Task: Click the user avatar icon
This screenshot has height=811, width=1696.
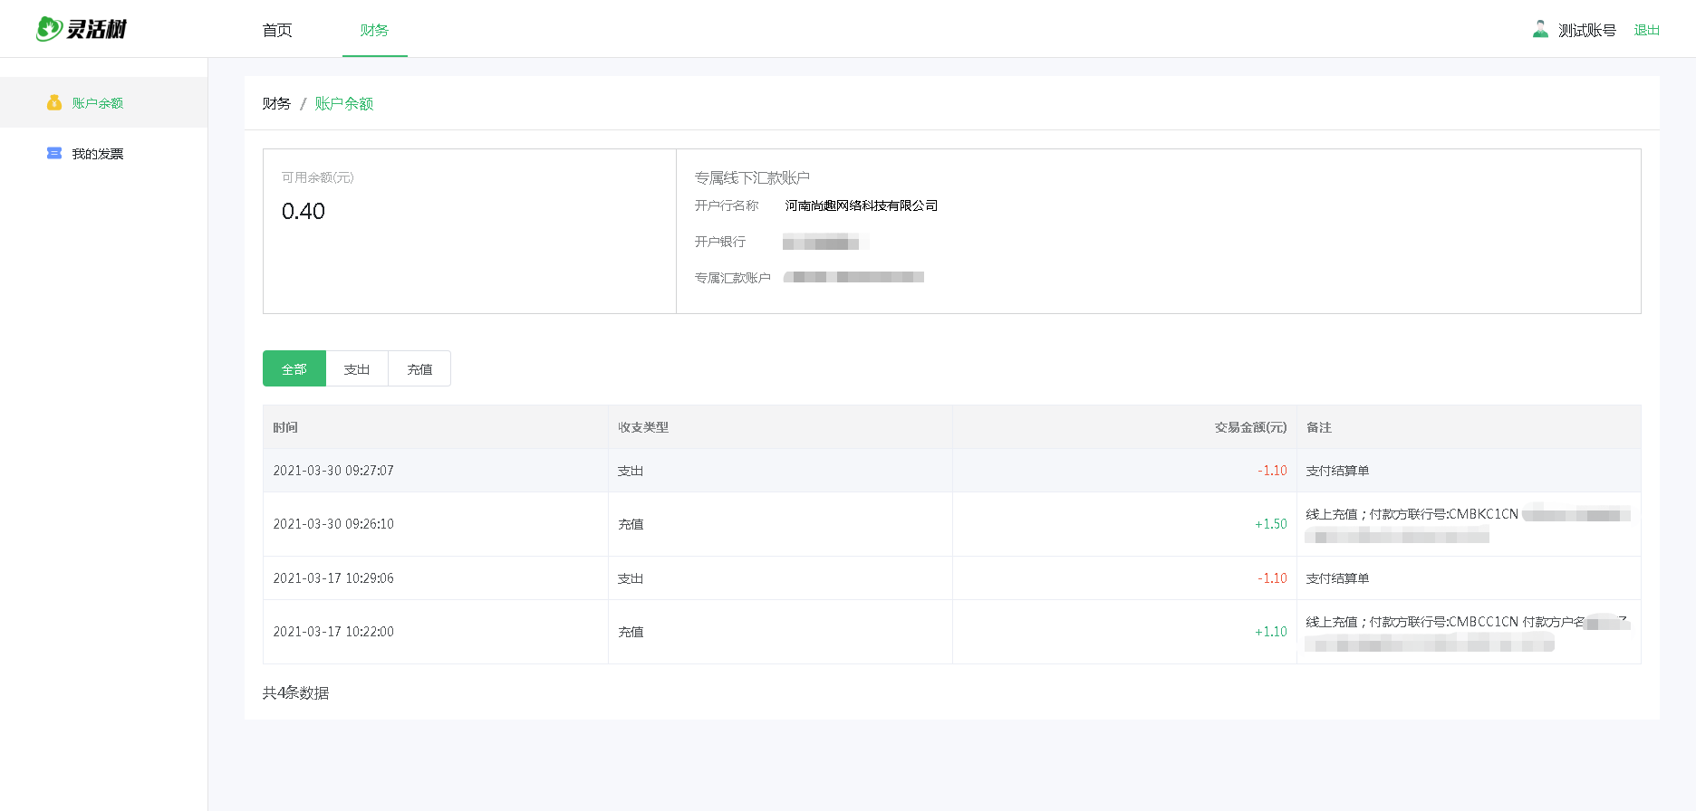Action: 1540,29
